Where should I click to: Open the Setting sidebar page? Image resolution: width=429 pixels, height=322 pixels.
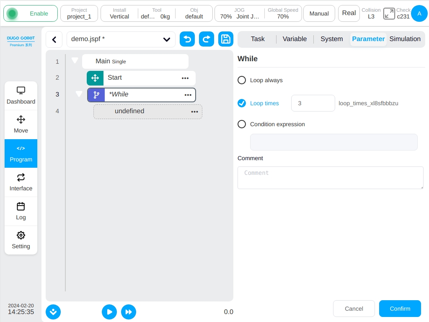coord(21,240)
